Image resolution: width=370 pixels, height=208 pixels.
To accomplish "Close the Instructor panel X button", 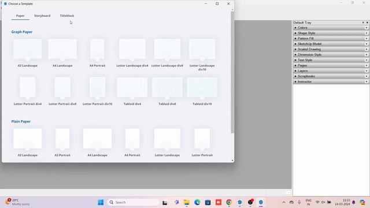I will [367, 82].
